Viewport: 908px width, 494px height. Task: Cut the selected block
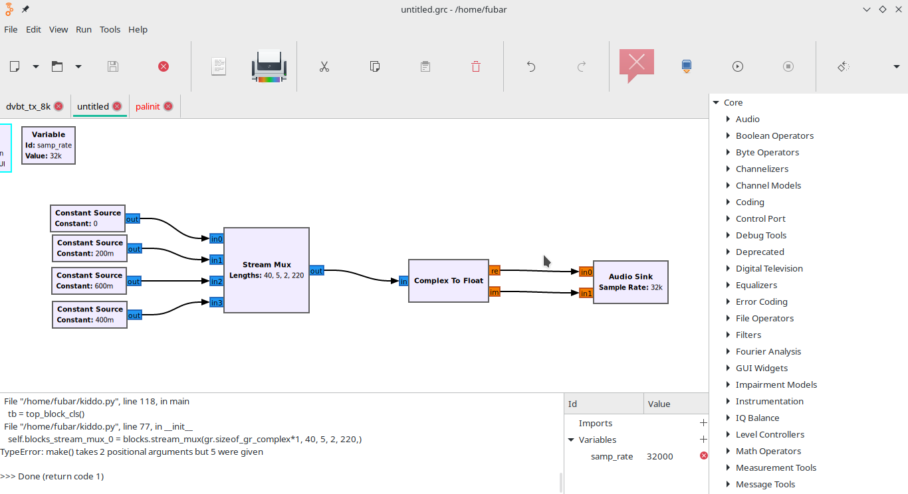[x=324, y=66]
